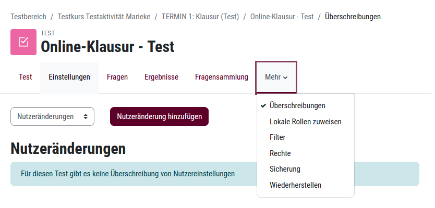Screen dimensions: 435x208
Task: Choose Lokale Rollen zuweisen from menu
Action: (305, 122)
